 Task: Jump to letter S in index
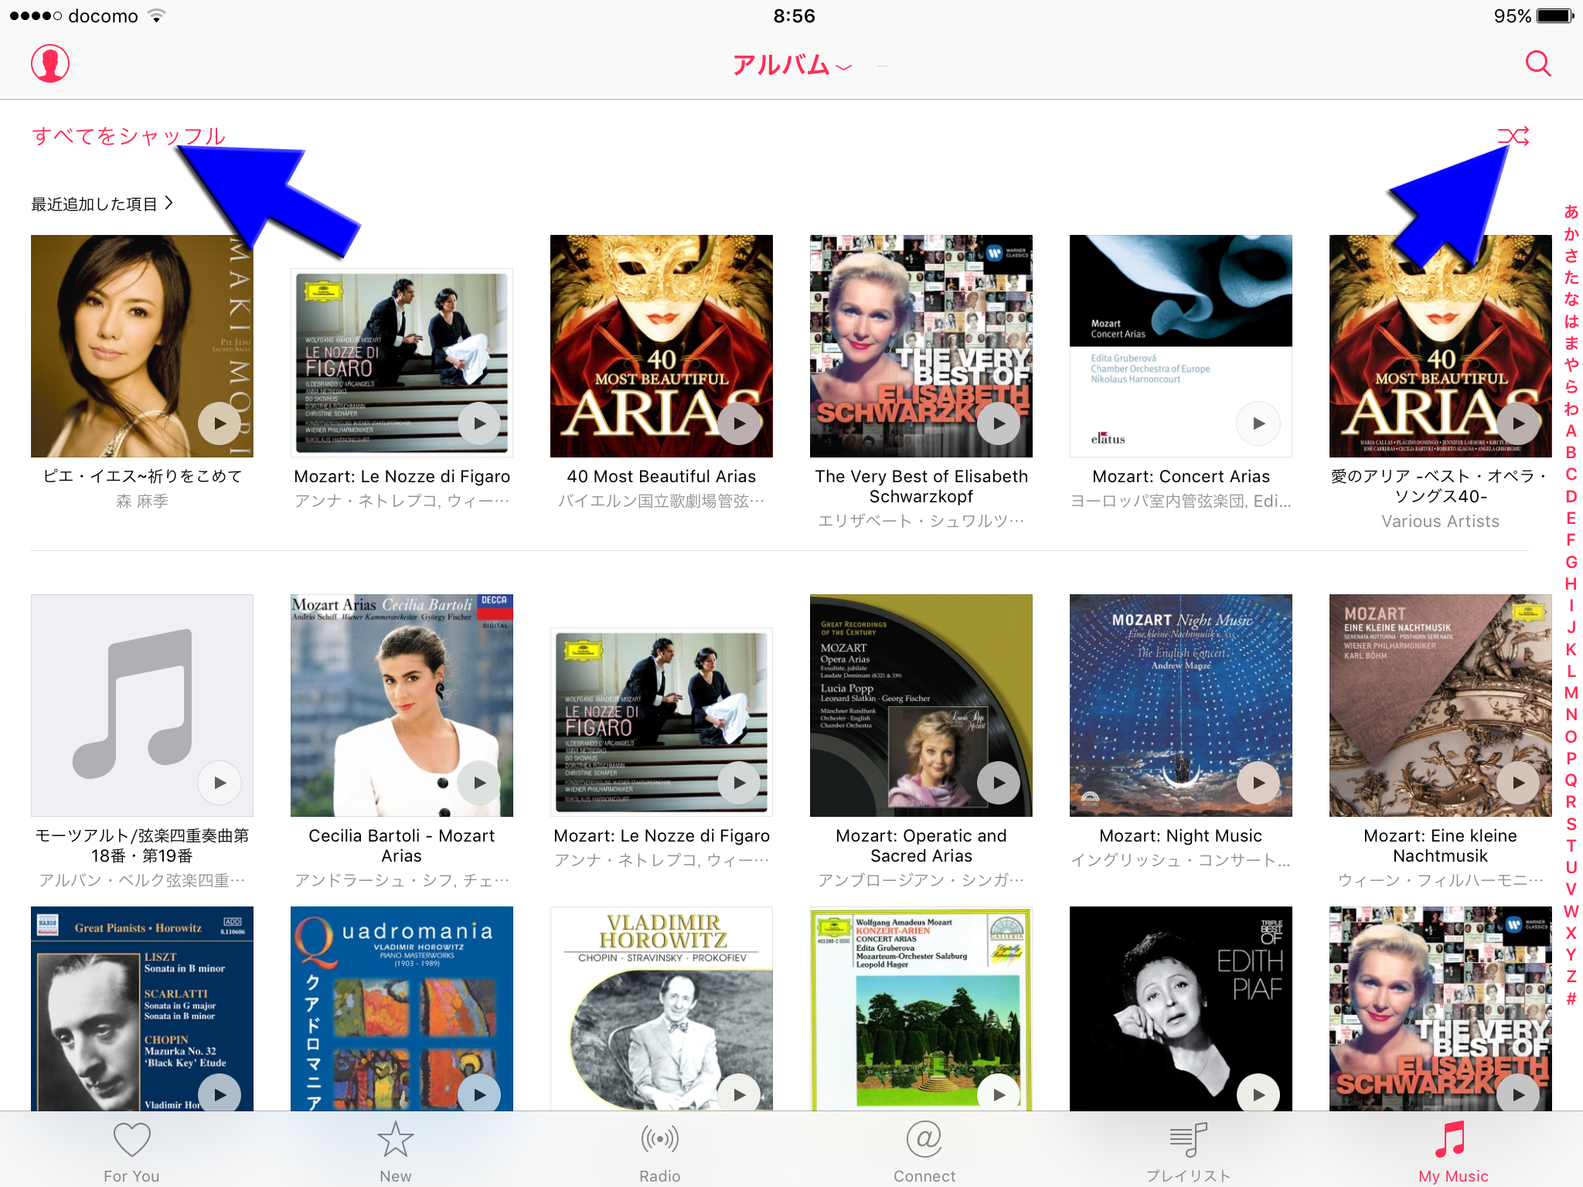tap(1571, 824)
